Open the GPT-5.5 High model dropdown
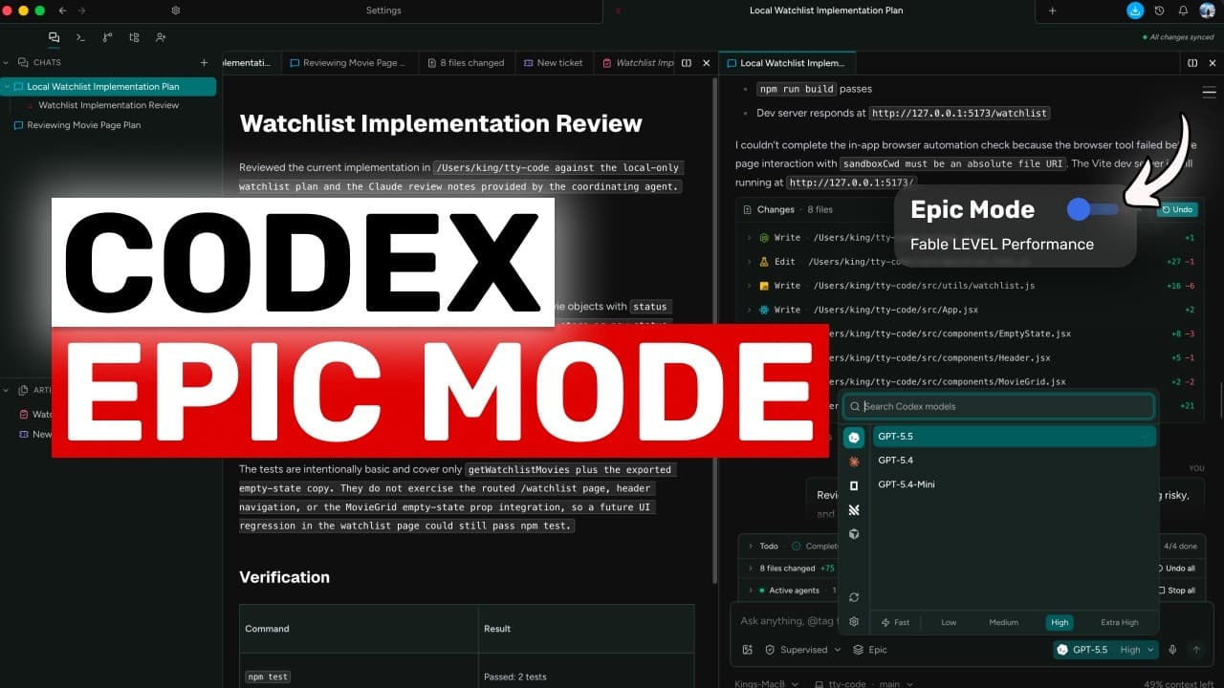 pyautogui.click(x=1106, y=650)
